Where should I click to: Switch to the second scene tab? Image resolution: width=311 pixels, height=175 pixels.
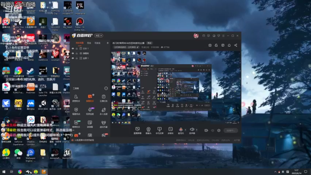coord(89,43)
